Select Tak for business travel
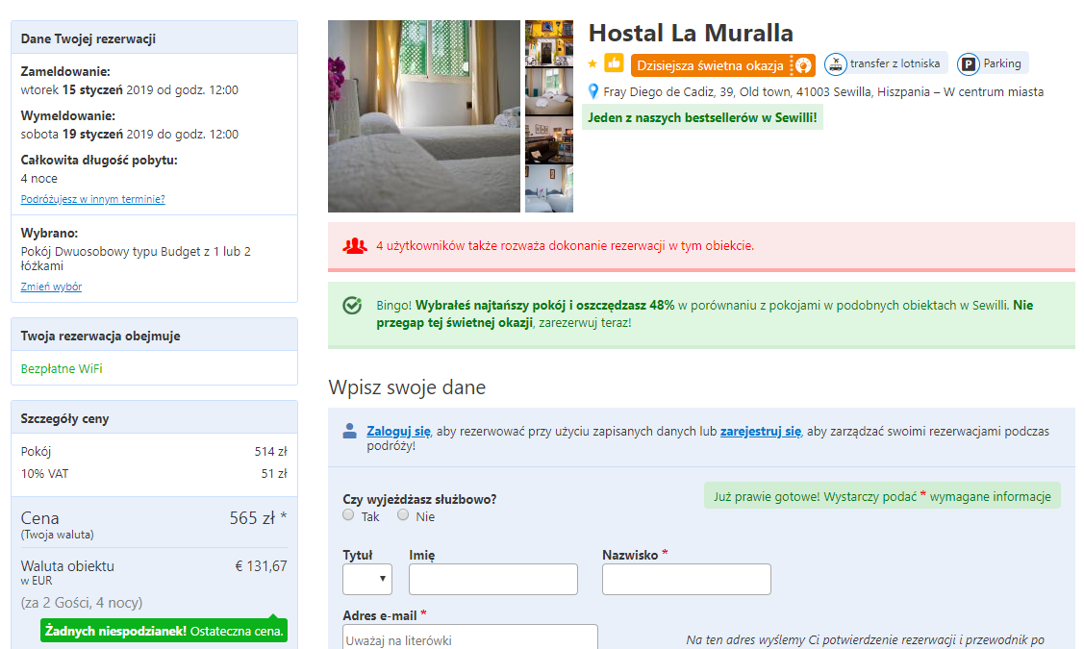This screenshot has height=649, width=1084. [348, 515]
